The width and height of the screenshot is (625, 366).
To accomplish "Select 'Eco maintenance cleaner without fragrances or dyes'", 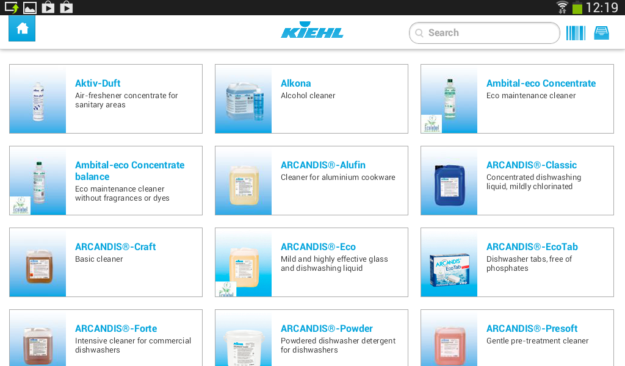I will [122, 193].
